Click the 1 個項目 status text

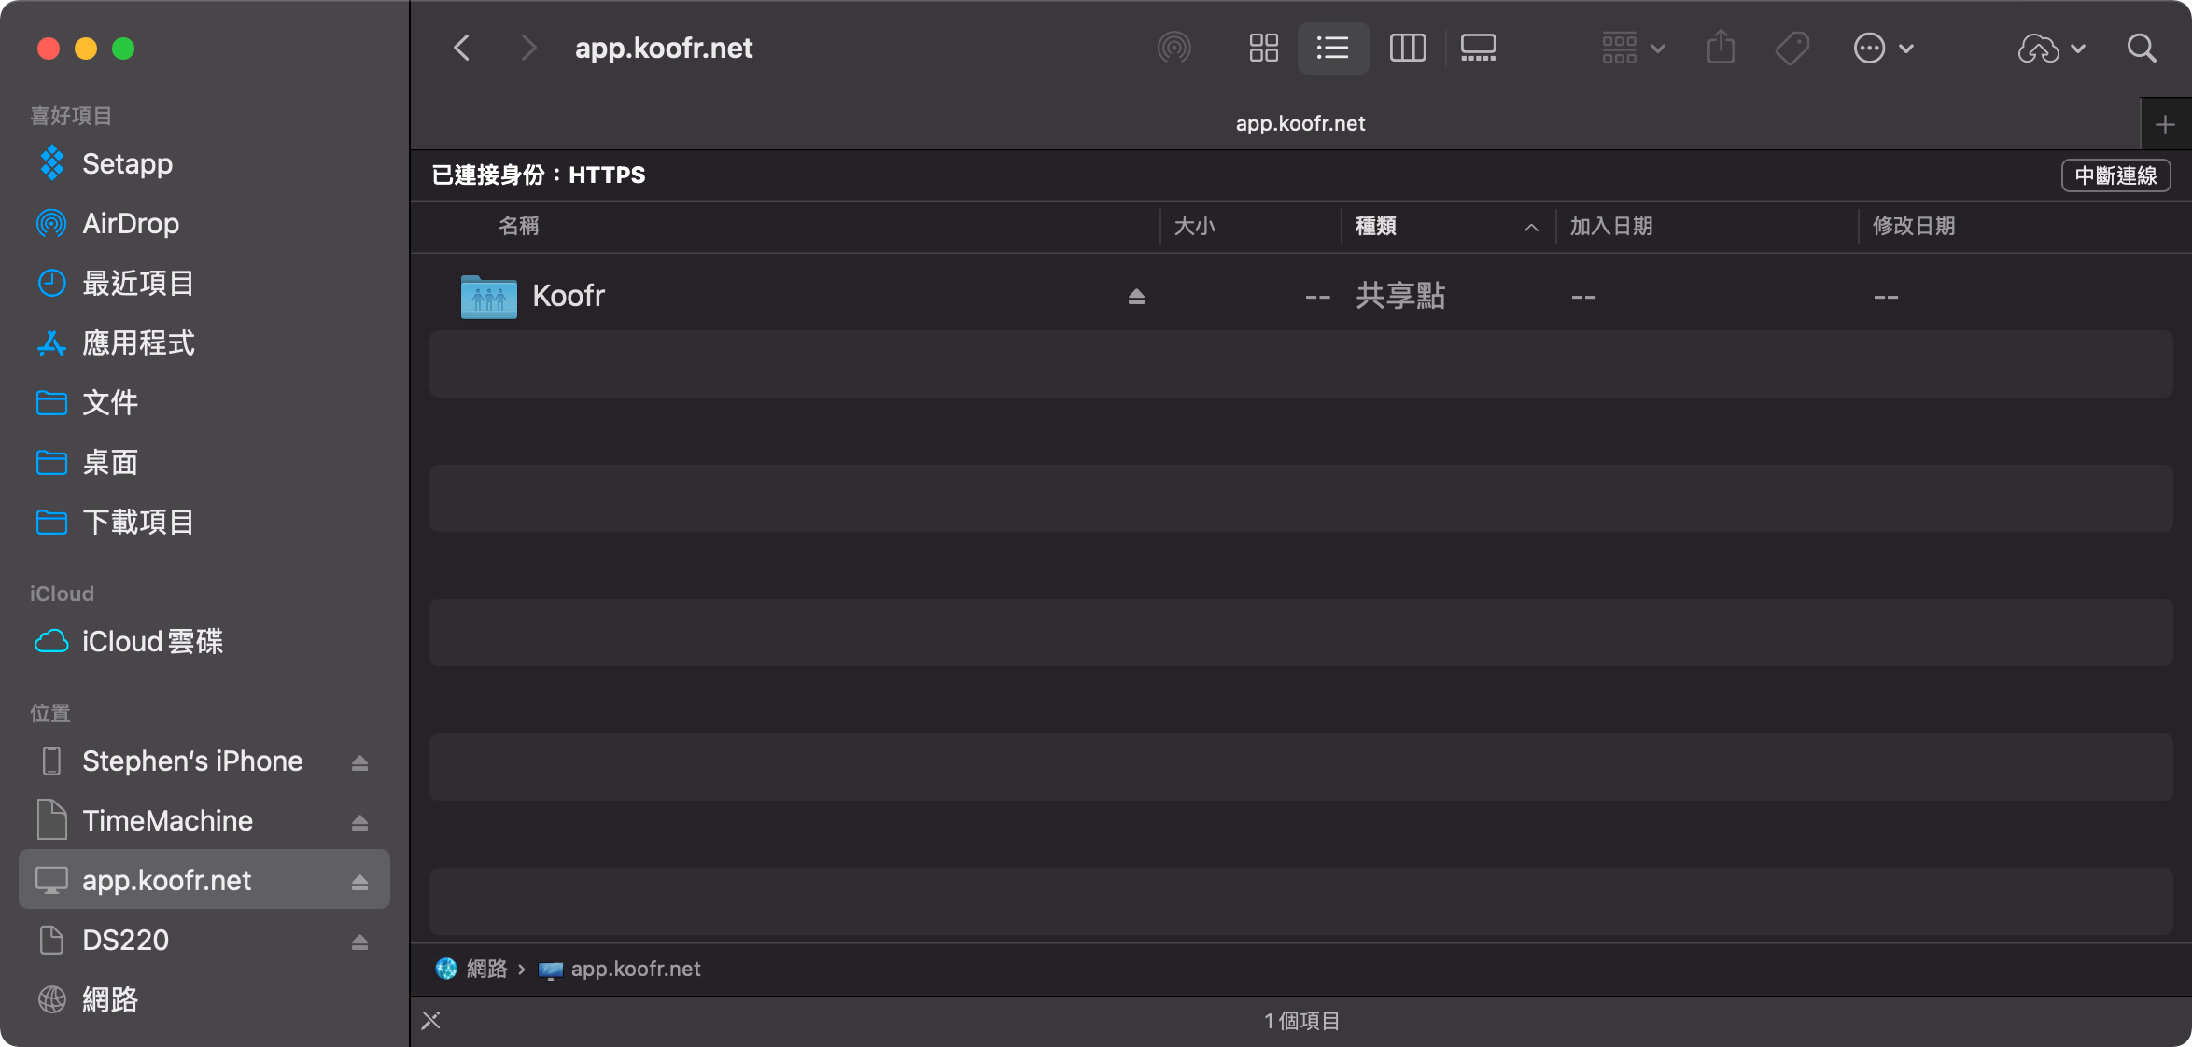coord(1301,1021)
